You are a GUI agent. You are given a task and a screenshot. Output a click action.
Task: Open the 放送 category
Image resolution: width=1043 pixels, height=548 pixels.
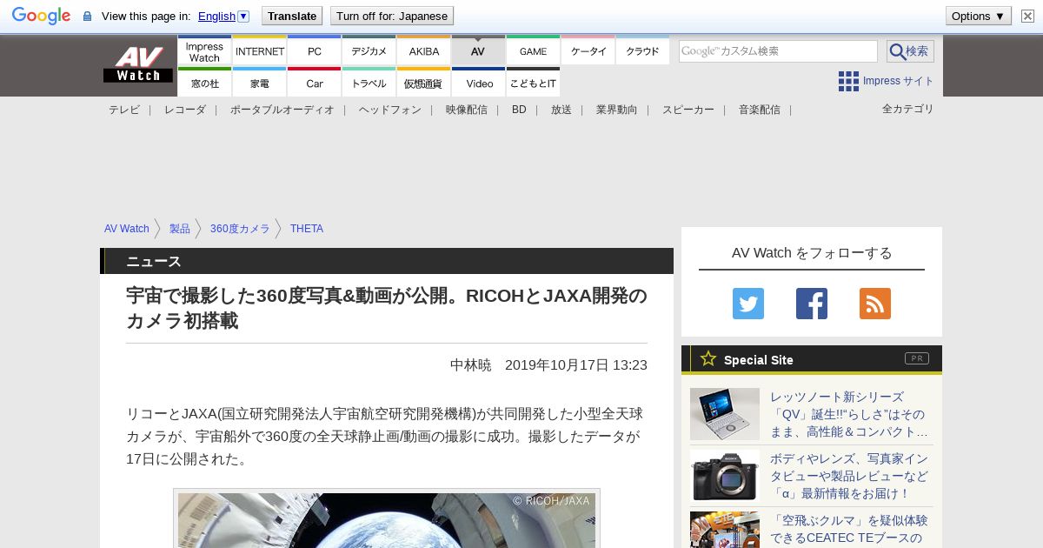point(561,110)
